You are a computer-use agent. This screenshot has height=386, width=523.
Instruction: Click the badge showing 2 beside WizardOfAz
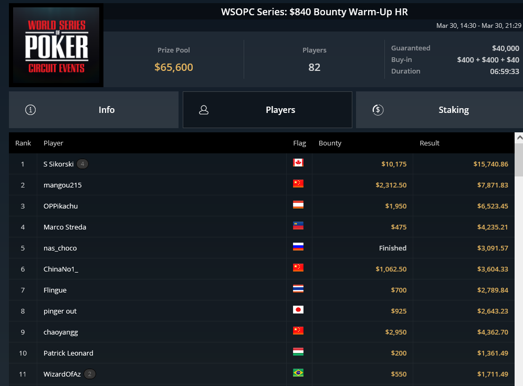(x=90, y=374)
